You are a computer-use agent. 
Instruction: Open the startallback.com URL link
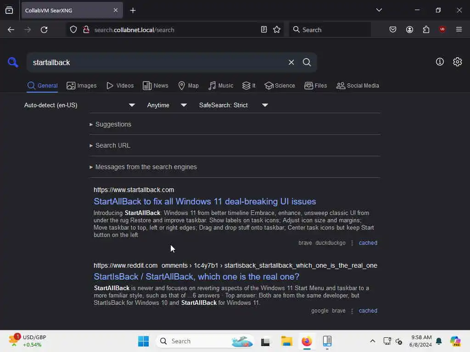pyautogui.click(x=134, y=190)
